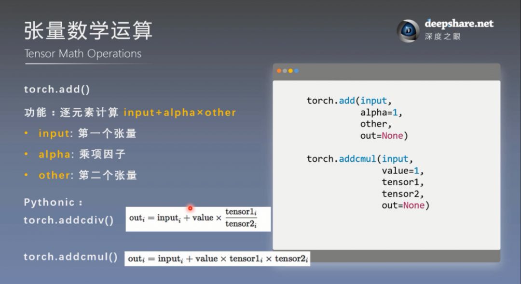Viewport: 521px width, 284px height.
Task: Click the 深度之眼 brand text
Action: [442, 37]
